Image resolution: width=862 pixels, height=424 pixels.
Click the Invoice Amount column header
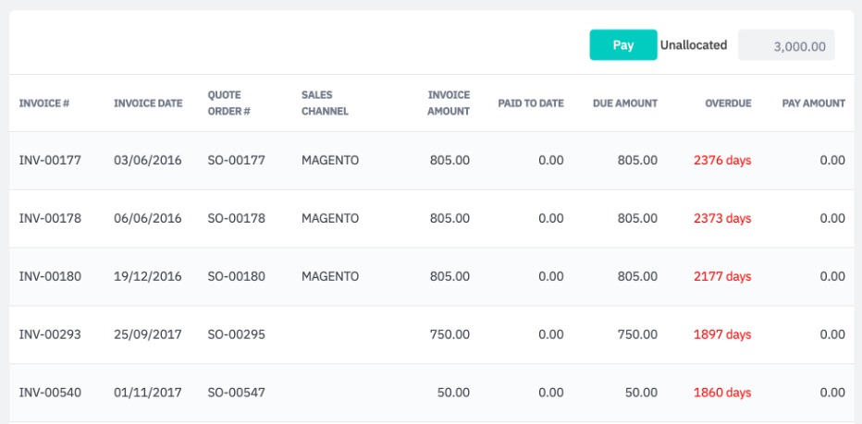(449, 103)
